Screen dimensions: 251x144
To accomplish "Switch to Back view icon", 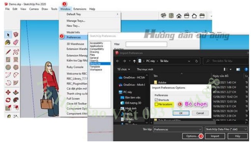I will pos(194,16).
